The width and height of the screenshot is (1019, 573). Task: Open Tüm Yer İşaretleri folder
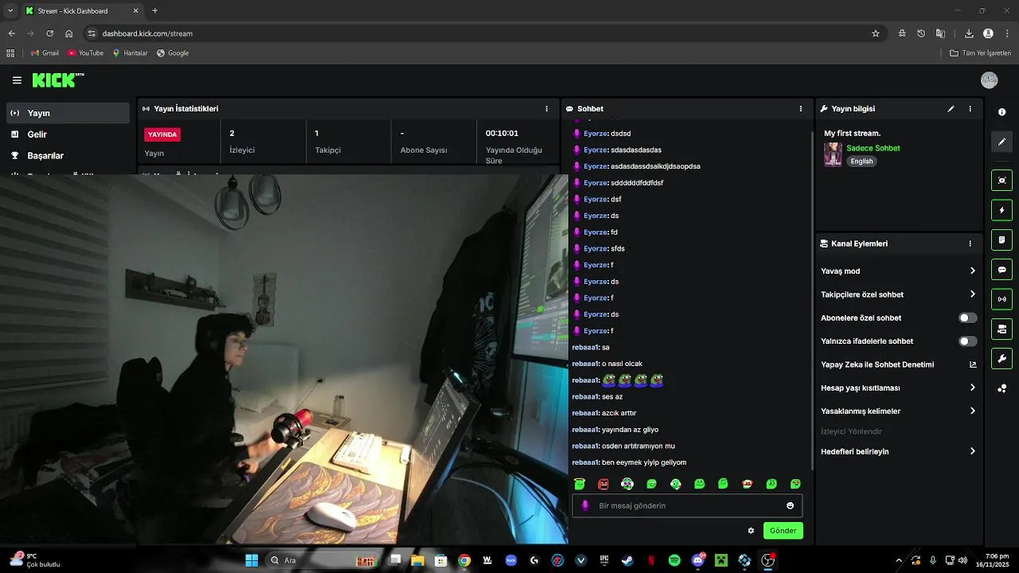tap(980, 53)
